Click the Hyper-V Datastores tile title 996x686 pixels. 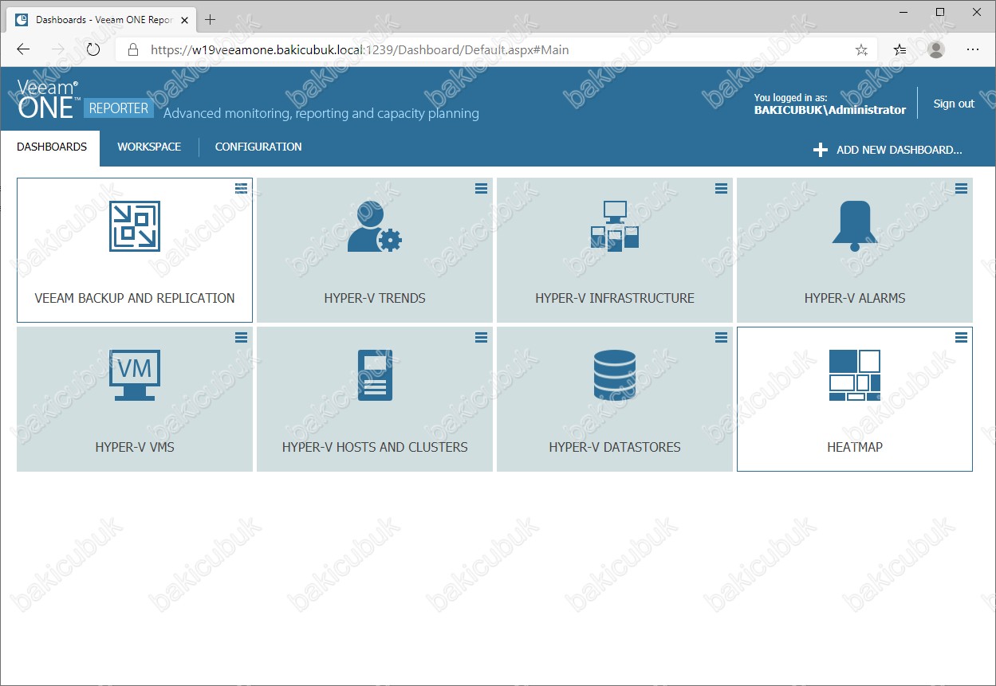coord(615,447)
